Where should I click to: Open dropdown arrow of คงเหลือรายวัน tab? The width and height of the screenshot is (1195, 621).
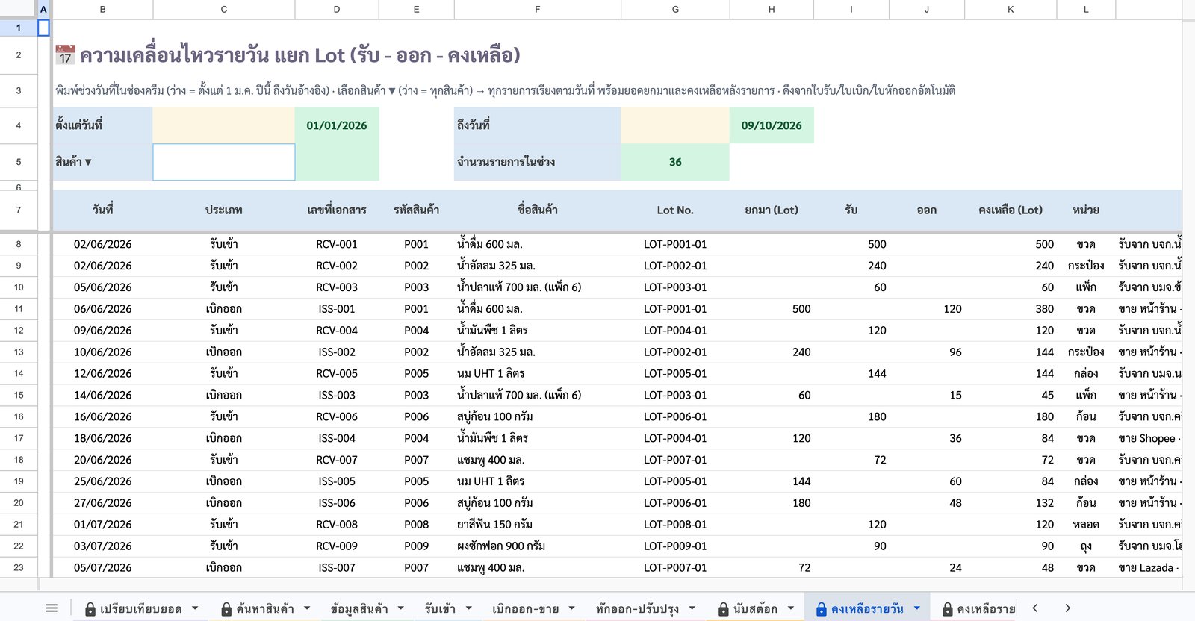tap(916, 608)
